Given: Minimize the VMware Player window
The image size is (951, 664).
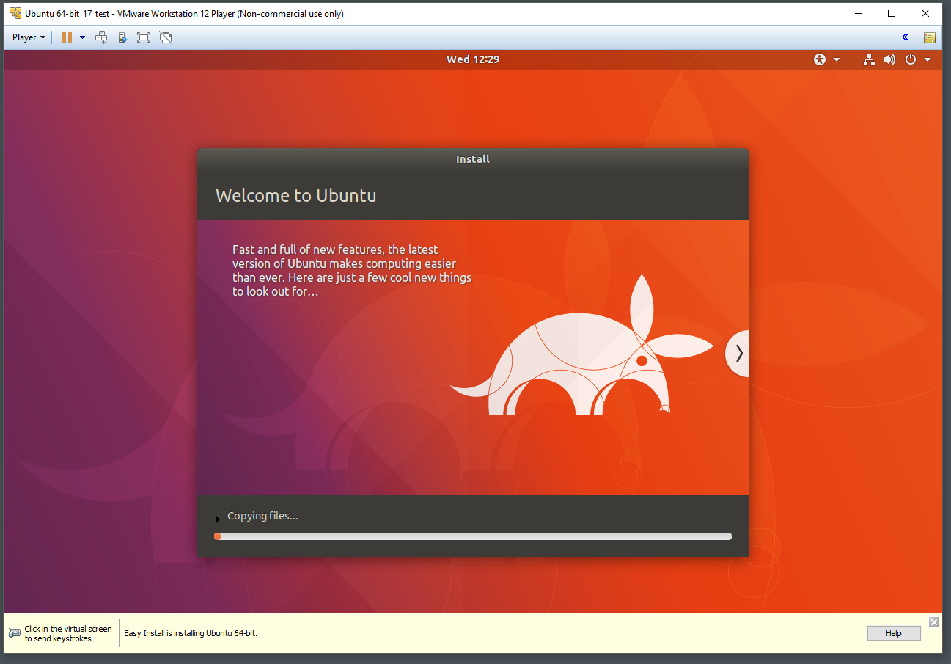Looking at the screenshot, I should tap(859, 13).
